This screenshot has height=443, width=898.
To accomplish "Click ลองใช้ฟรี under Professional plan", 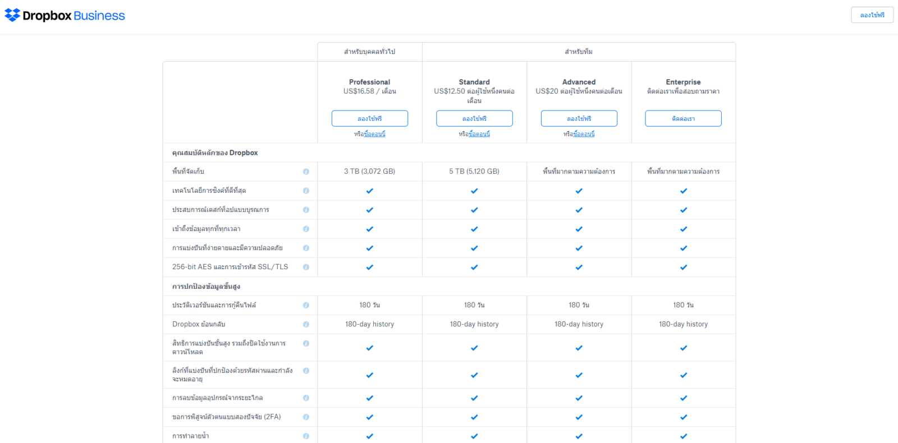I will (x=370, y=118).
